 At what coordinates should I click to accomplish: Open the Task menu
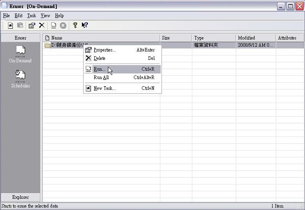(32, 16)
